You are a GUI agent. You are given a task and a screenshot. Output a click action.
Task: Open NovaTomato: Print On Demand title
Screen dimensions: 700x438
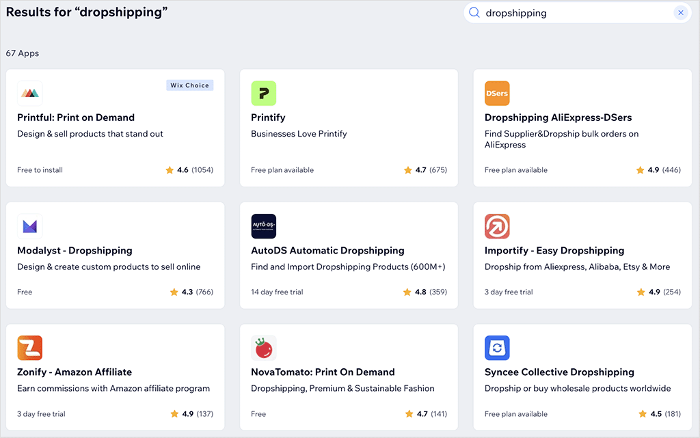[x=323, y=372]
